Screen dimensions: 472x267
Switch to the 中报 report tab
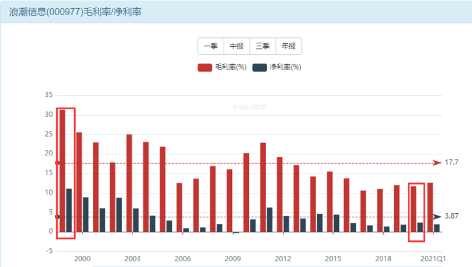pyautogui.click(x=237, y=46)
